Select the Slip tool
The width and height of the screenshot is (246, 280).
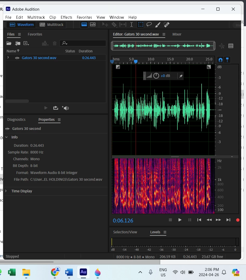click(x=123, y=24)
